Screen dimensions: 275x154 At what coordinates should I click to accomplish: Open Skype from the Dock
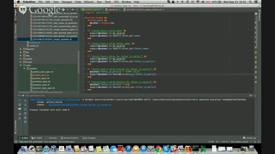(x=165, y=148)
